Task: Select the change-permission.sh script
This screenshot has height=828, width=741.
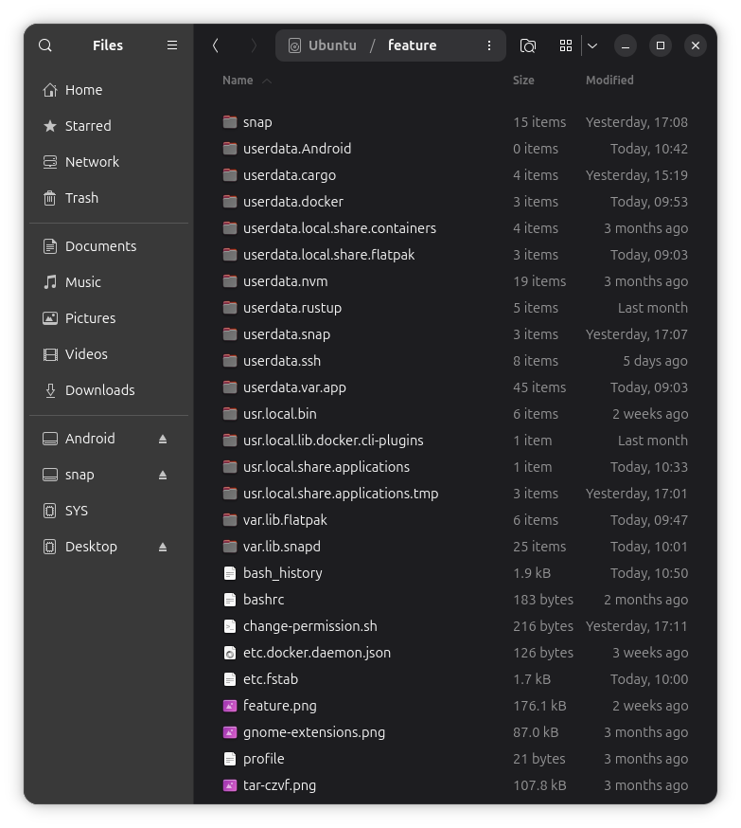Action: coord(309,626)
